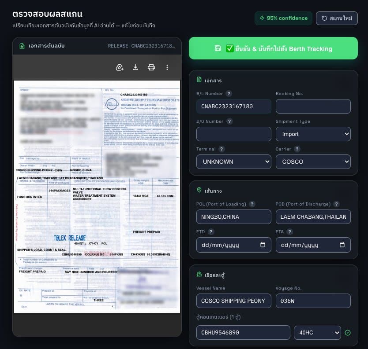This screenshot has height=349, width=368.
Task: Edit the B/L Number field CNABC2323167180
Action: [234, 107]
